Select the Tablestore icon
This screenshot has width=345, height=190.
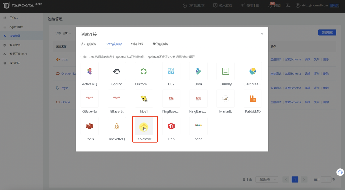144,126
